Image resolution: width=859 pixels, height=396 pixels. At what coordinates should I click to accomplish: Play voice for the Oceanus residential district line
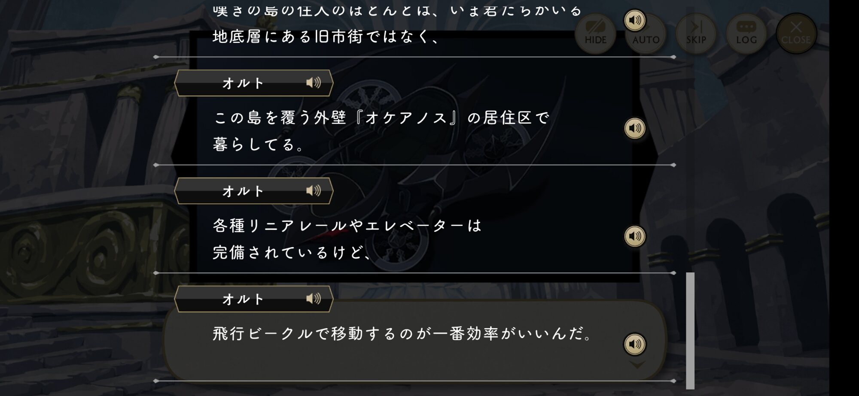coord(634,128)
